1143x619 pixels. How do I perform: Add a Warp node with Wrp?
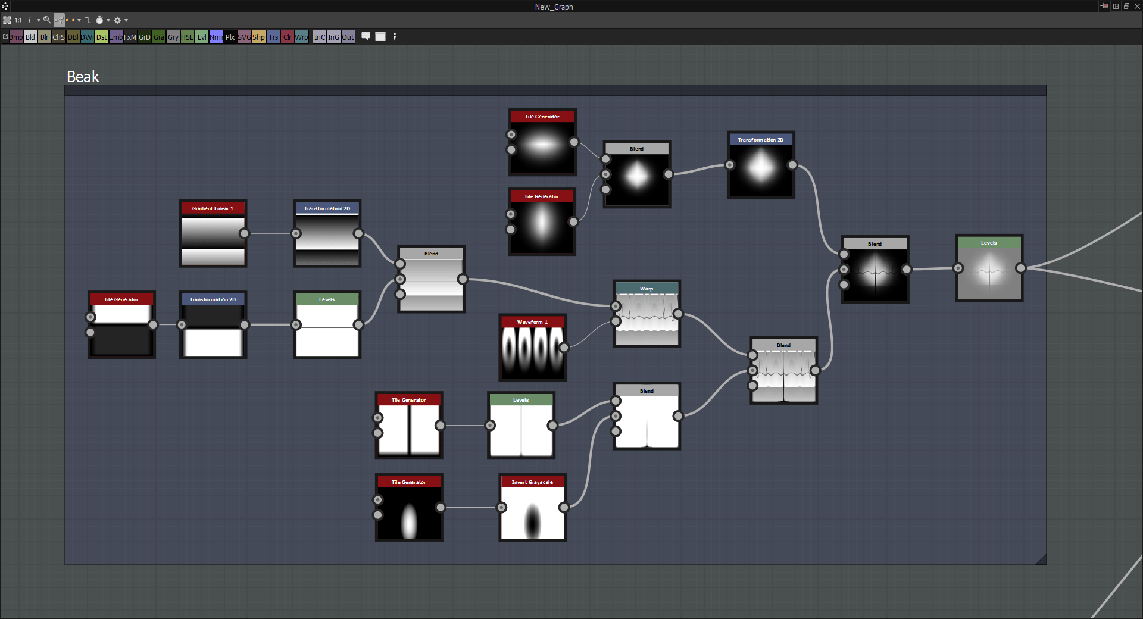[302, 37]
